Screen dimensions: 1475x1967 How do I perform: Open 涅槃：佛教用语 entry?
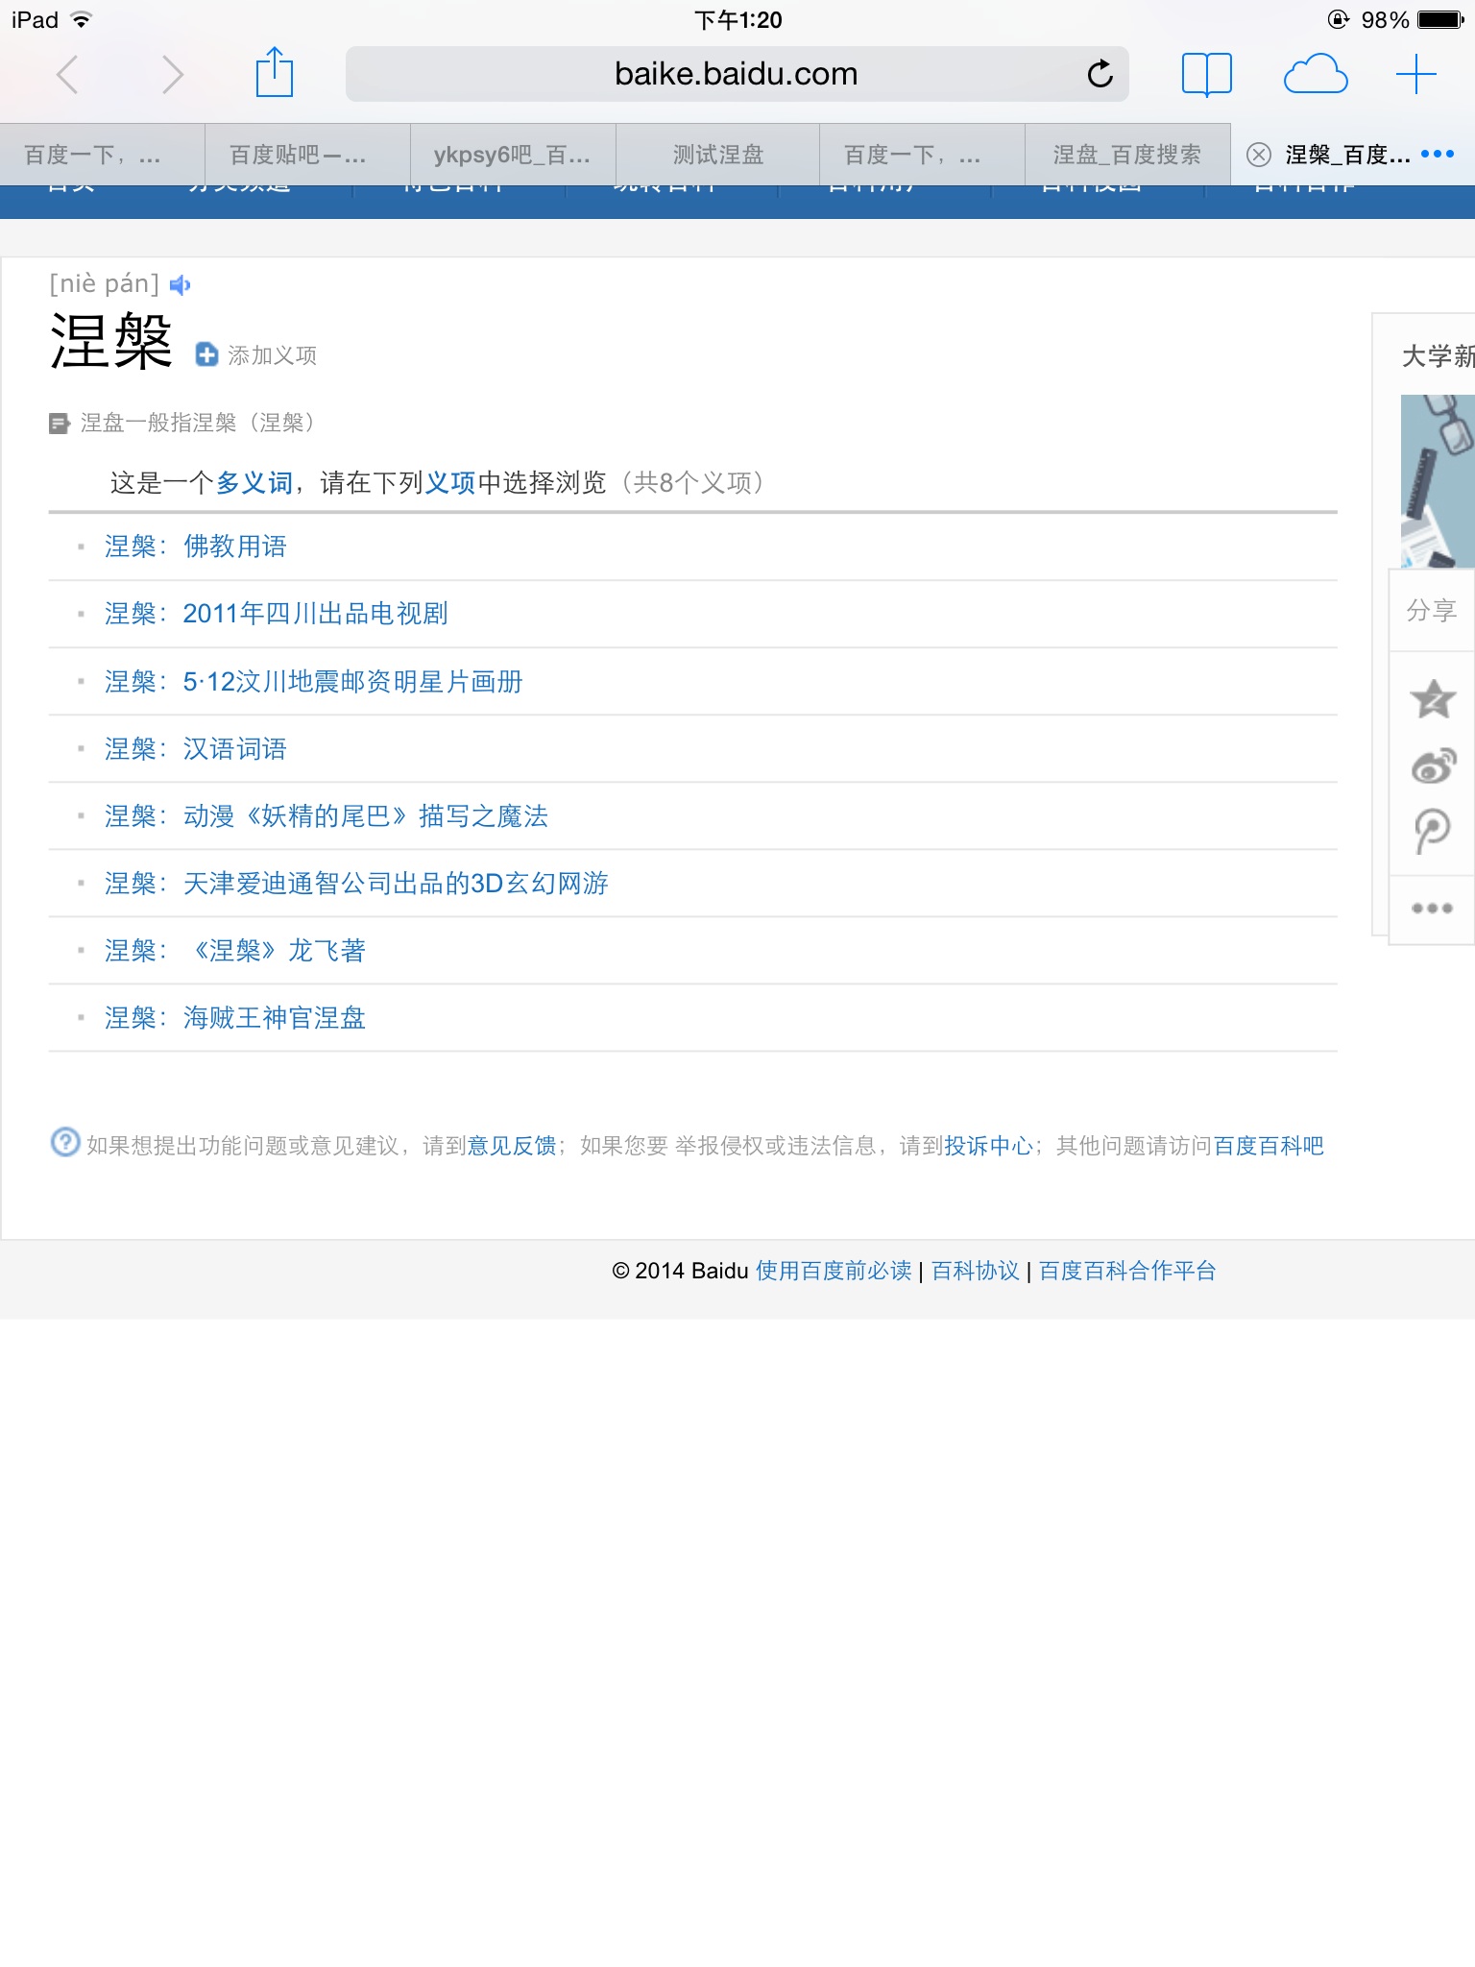(196, 546)
